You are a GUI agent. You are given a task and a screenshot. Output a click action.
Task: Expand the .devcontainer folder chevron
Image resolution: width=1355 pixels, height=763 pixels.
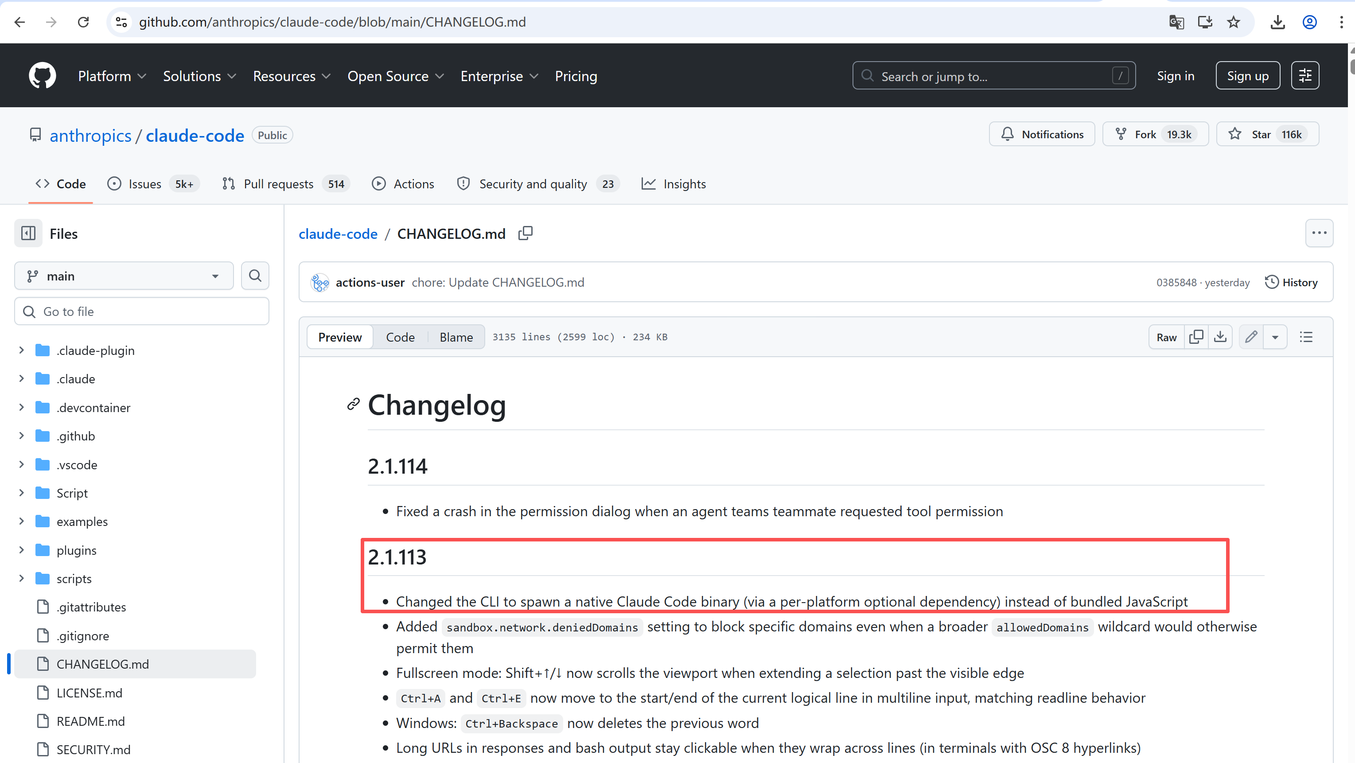(x=21, y=407)
